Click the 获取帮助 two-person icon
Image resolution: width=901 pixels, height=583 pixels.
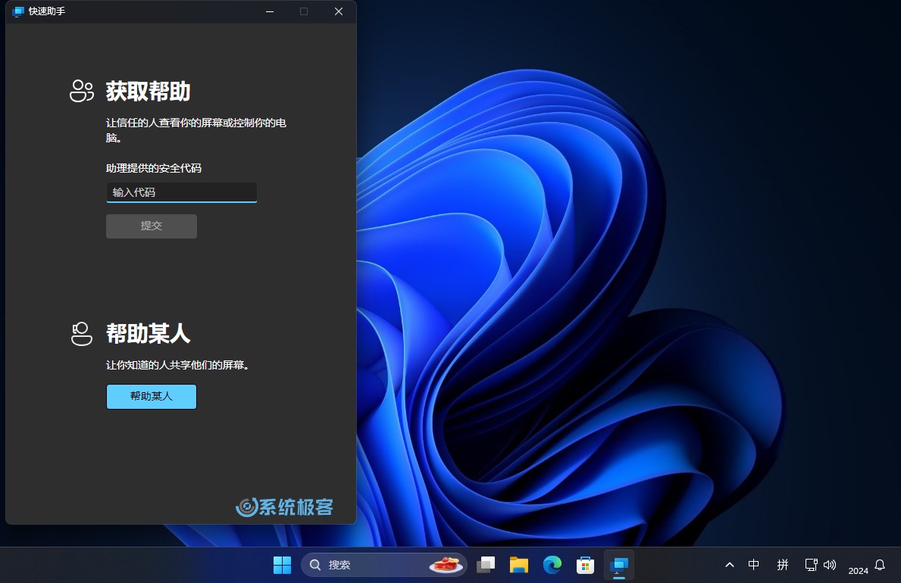tap(82, 91)
